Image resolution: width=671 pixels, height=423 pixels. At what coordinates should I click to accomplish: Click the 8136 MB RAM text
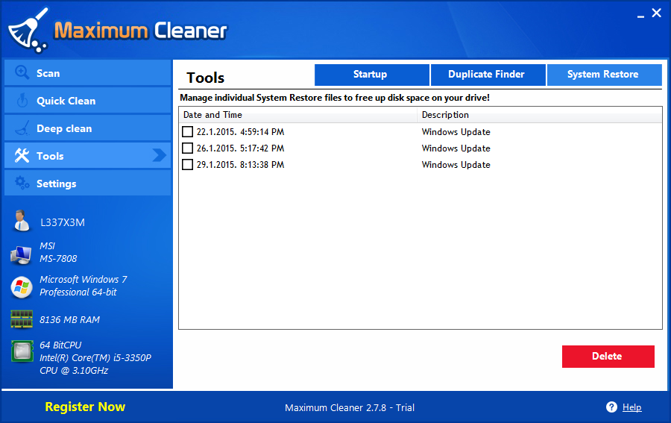click(x=70, y=320)
